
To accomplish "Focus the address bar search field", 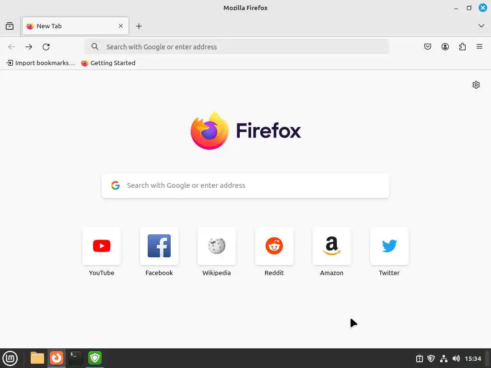I will 237,46.
